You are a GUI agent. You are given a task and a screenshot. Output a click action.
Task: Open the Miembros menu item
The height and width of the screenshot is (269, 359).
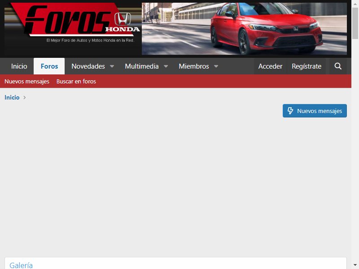194,66
